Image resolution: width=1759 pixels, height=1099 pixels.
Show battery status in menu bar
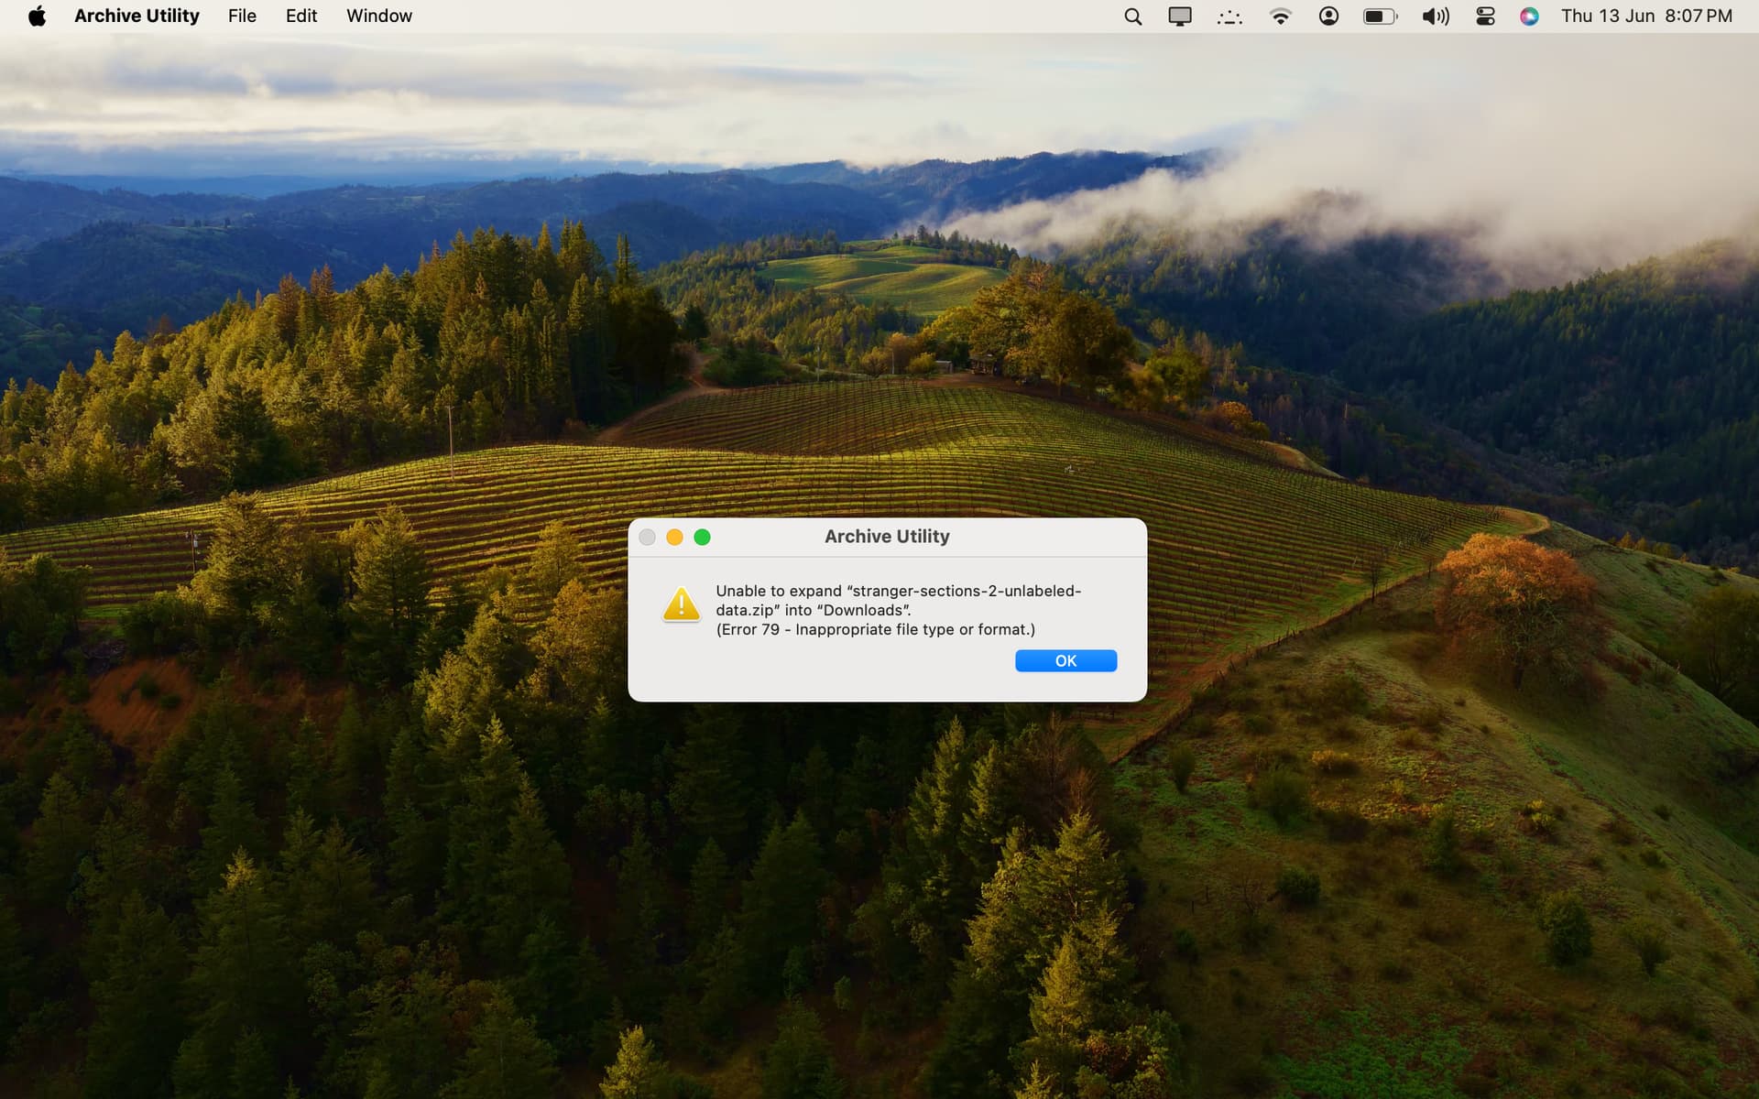click(x=1380, y=16)
